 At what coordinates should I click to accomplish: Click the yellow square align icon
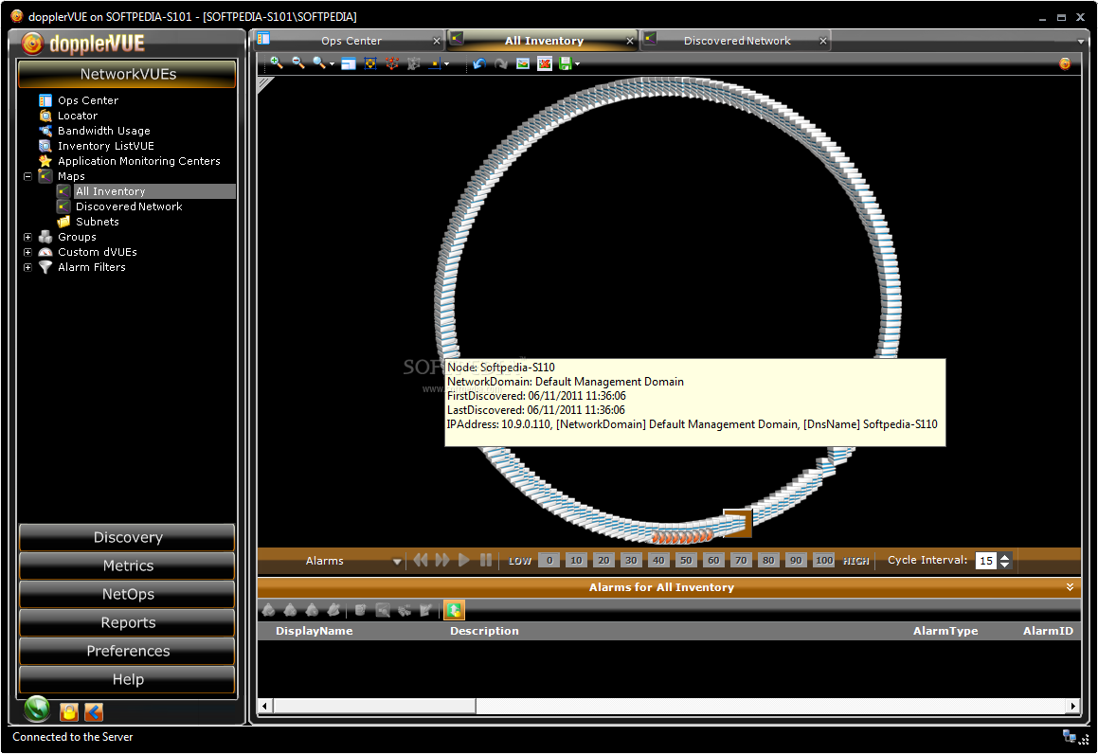(436, 63)
